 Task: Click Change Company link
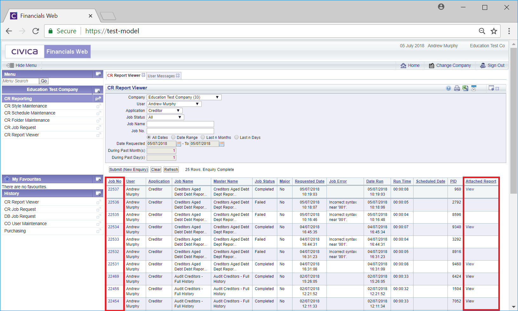click(450, 65)
